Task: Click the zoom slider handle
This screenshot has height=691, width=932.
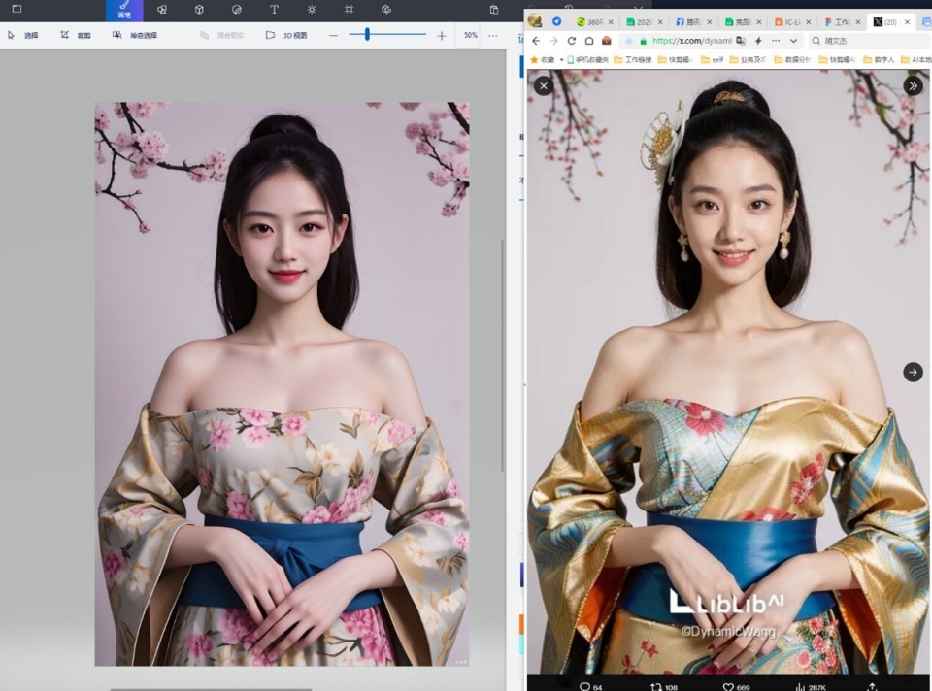Action: [x=367, y=35]
